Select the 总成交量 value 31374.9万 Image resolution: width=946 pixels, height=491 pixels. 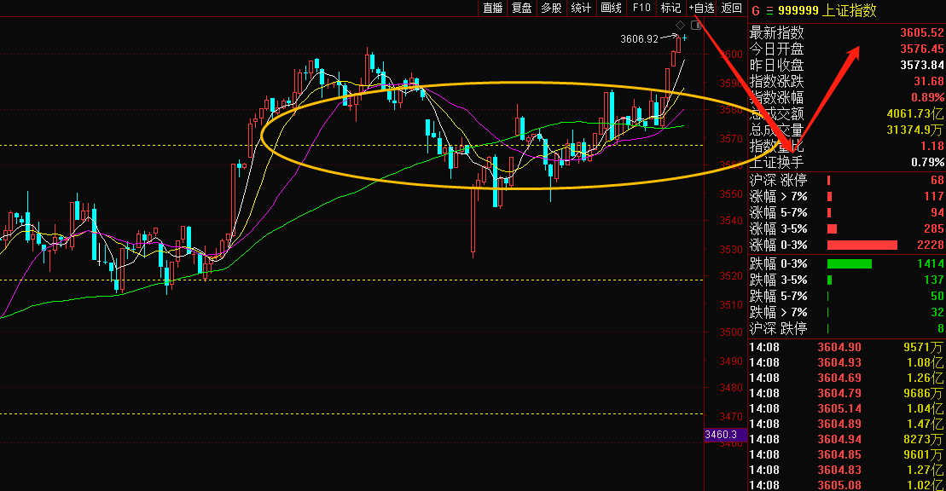click(x=915, y=130)
